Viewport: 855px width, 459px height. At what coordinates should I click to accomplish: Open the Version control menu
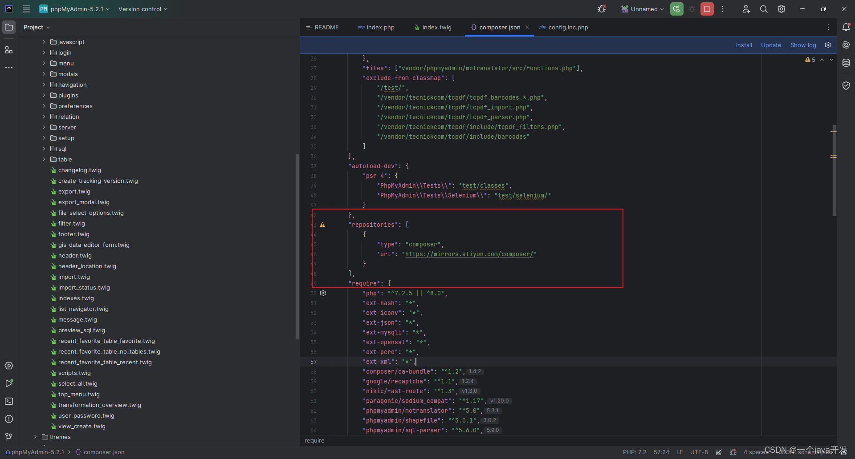coord(142,9)
